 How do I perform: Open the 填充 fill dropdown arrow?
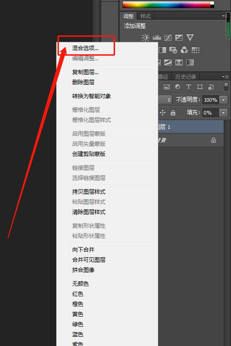223,113
